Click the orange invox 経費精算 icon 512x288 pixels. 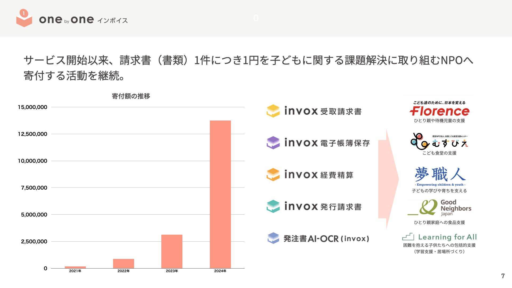(273, 175)
